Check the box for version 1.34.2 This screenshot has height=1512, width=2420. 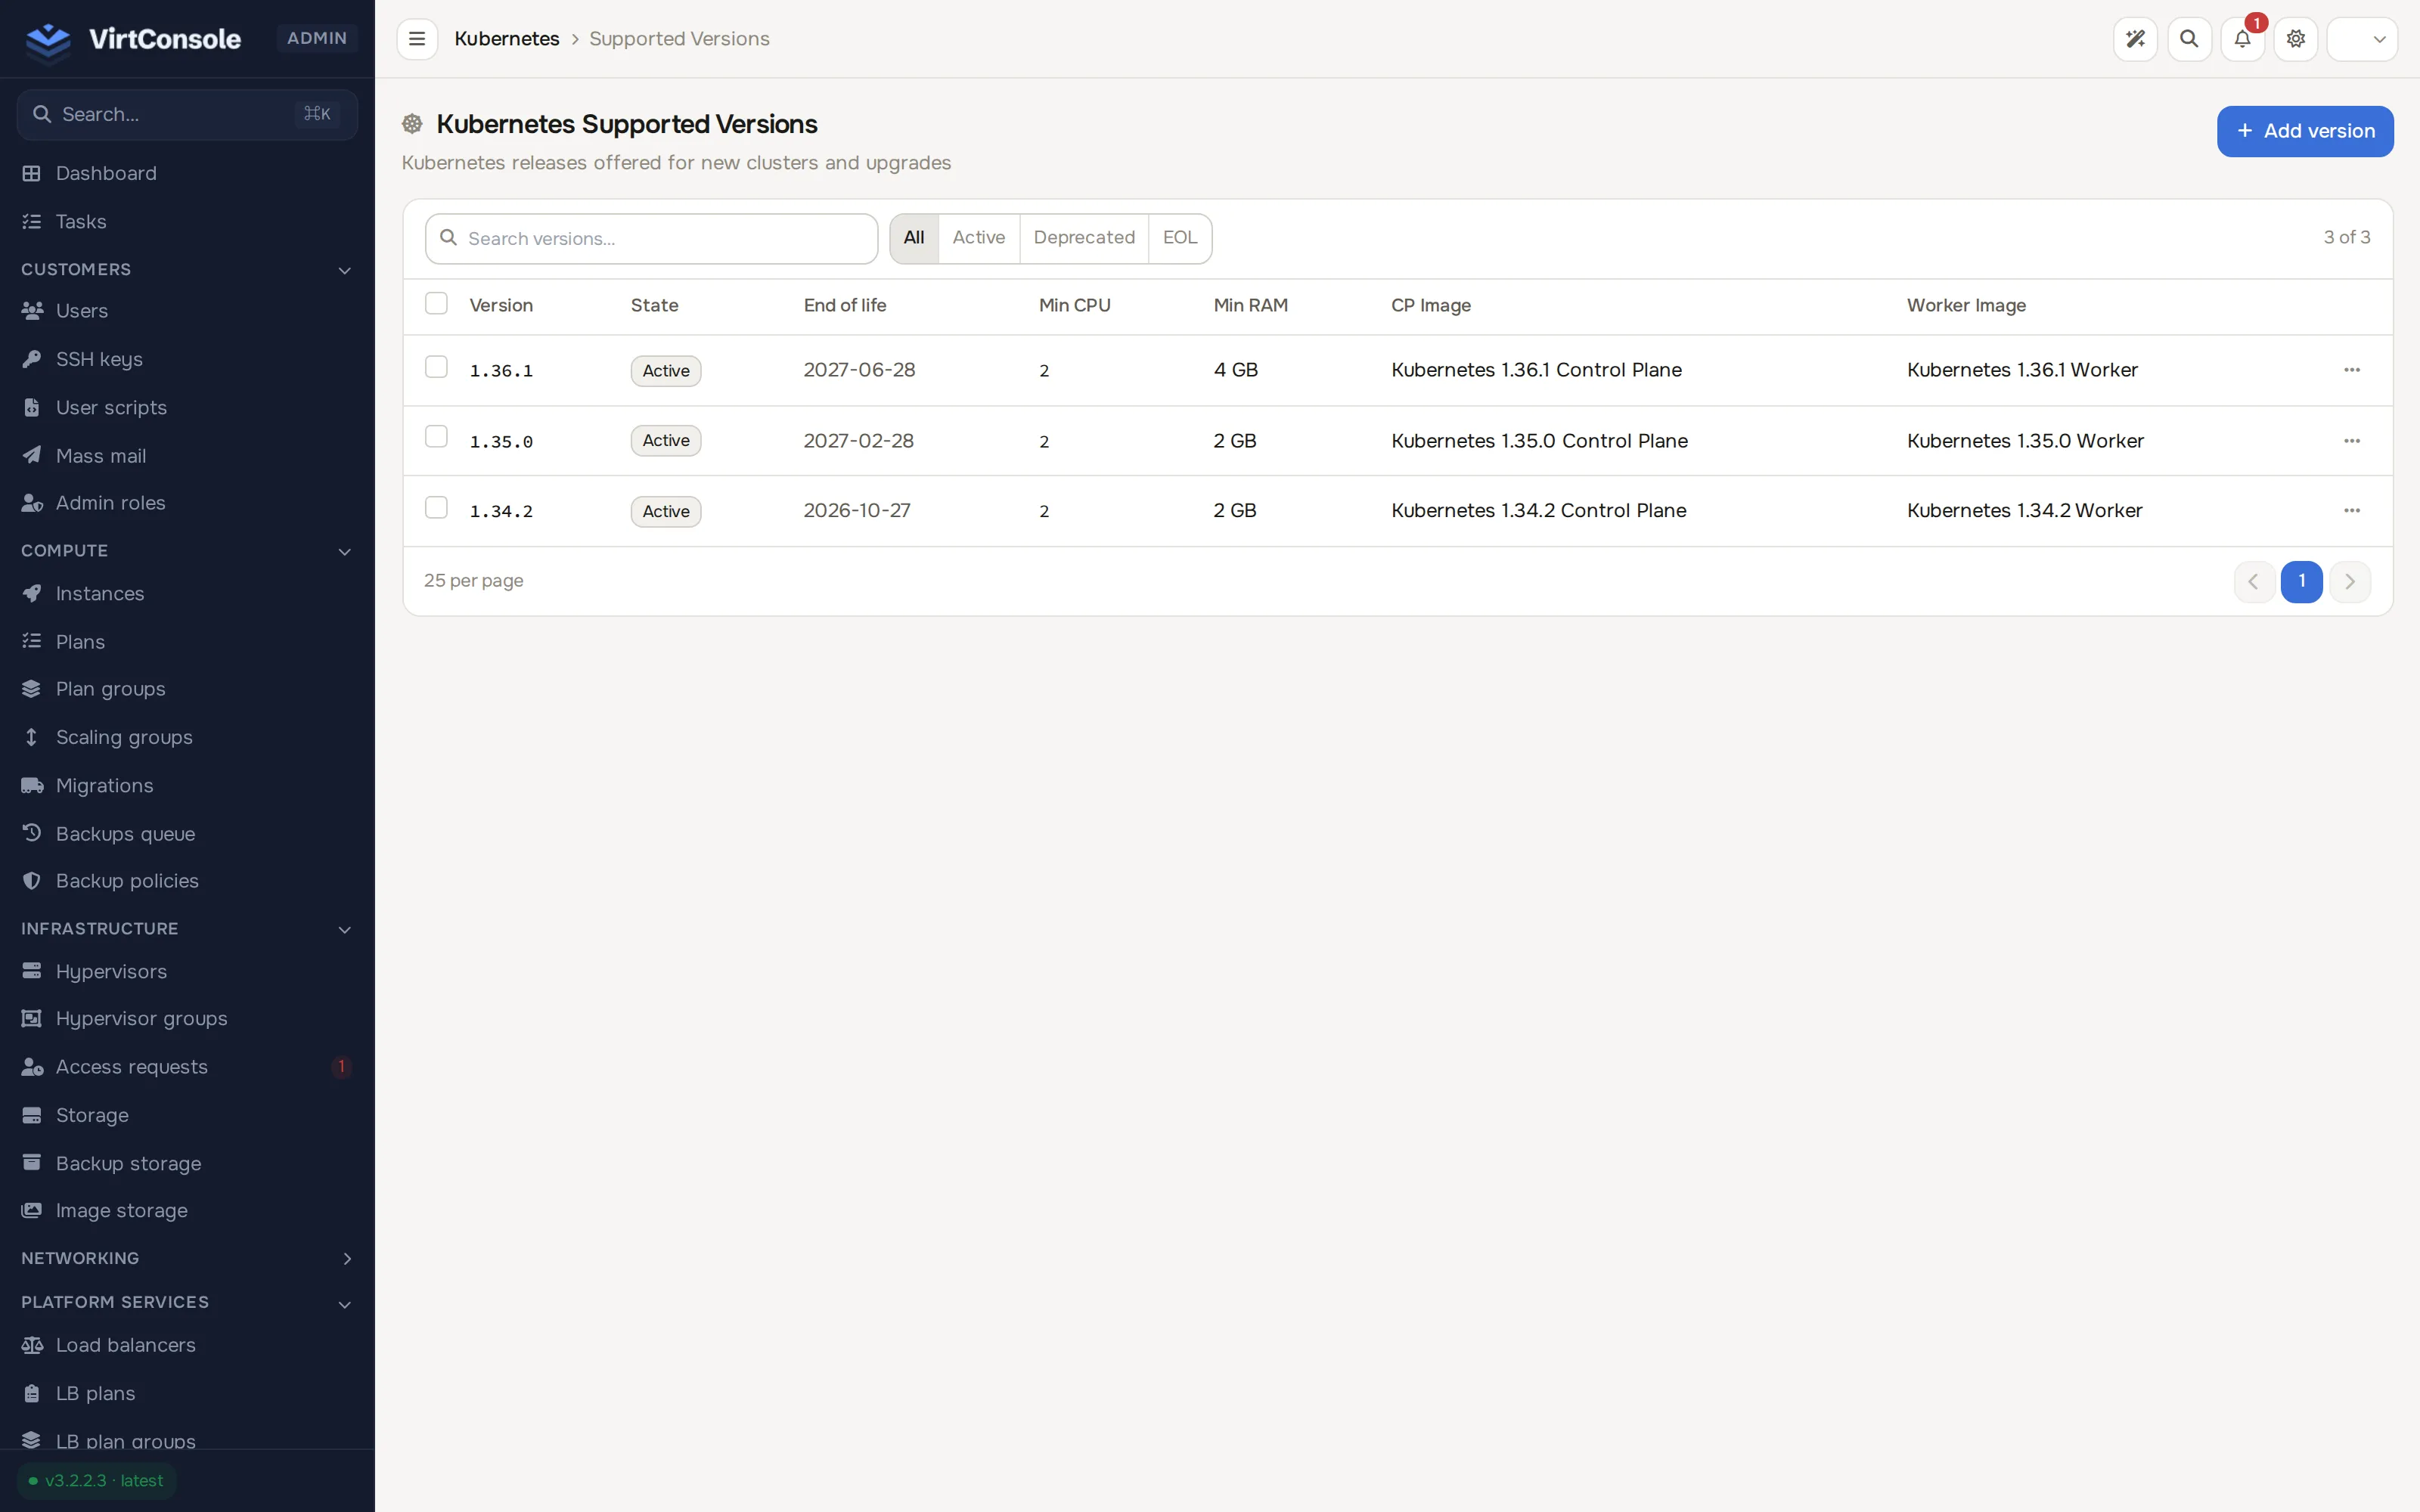[x=436, y=508]
